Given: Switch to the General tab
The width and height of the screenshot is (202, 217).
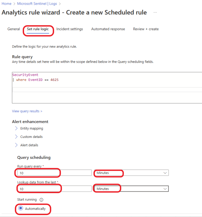Looking at the screenshot, I should click(14, 29).
